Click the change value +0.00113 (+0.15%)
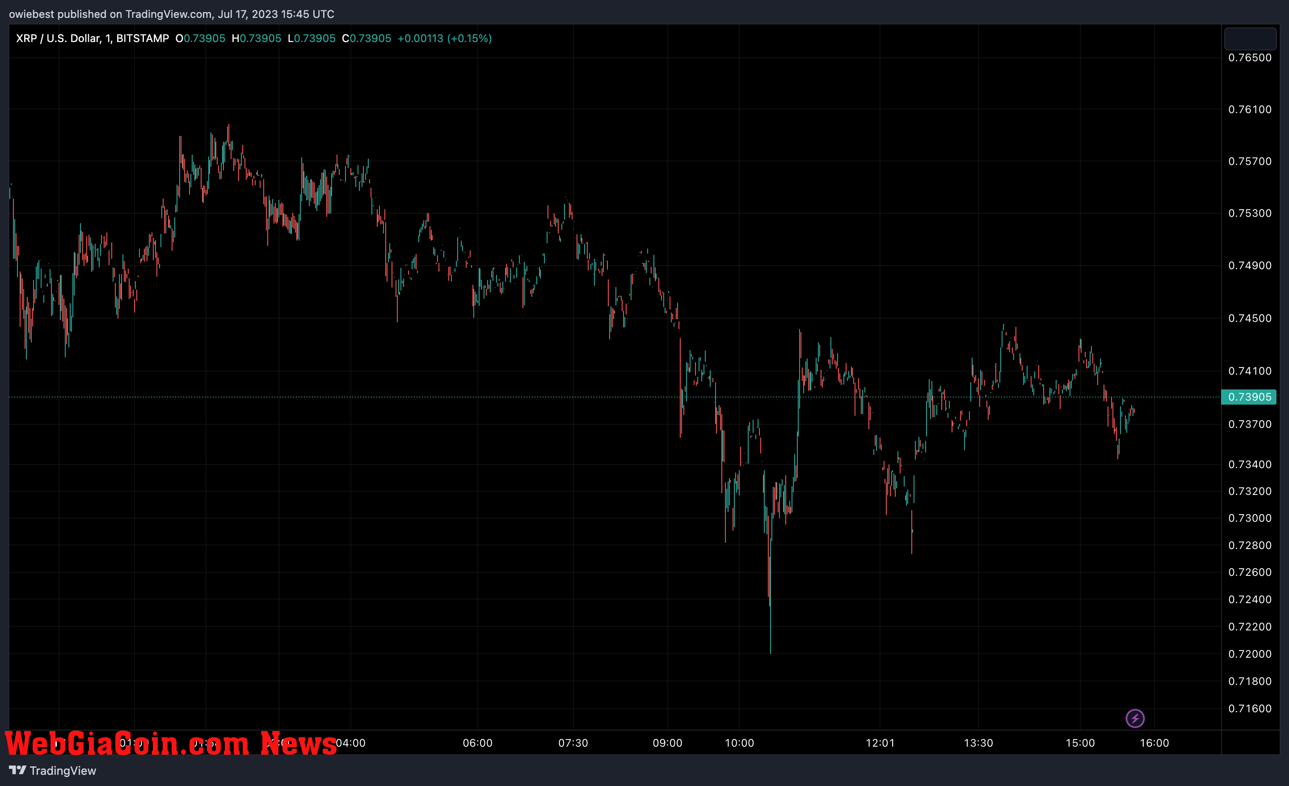The width and height of the screenshot is (1289, 786). coord(445,38)
